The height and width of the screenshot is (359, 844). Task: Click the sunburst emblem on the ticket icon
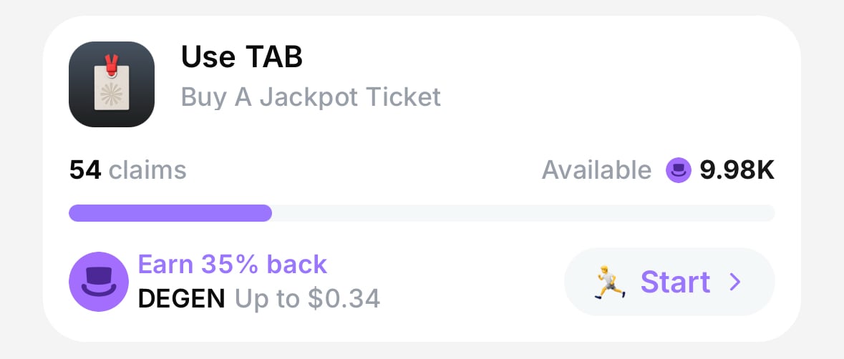point(112,95)
